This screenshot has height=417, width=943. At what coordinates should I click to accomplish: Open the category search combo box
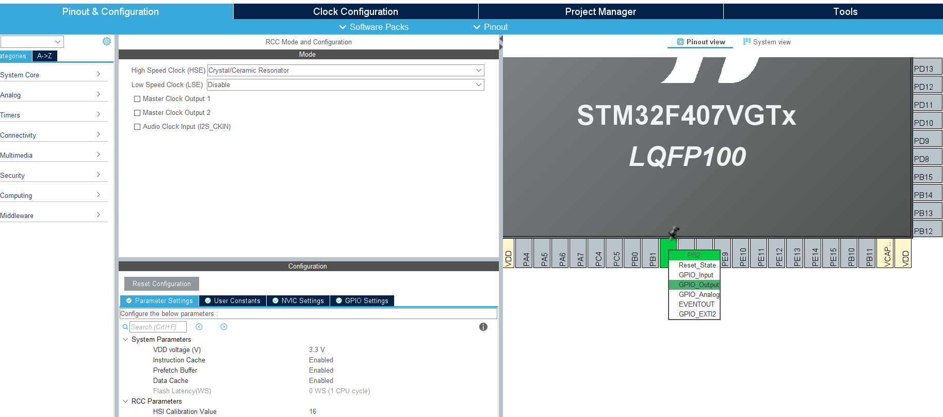coord(31,42)
